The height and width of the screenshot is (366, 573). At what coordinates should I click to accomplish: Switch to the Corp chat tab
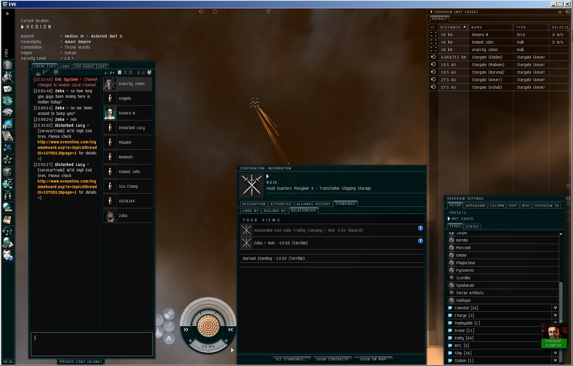coord(65,67)
